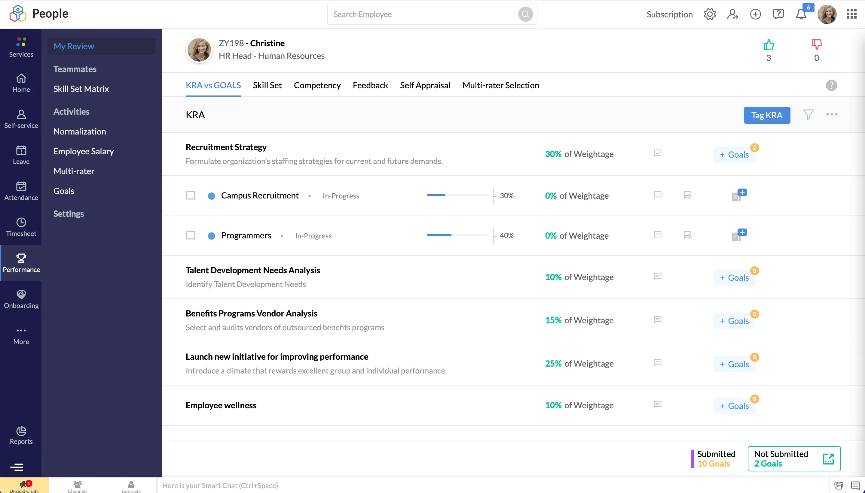Open the Zoho apps grid icon
The image size is (865, 493).
(852, 14)
